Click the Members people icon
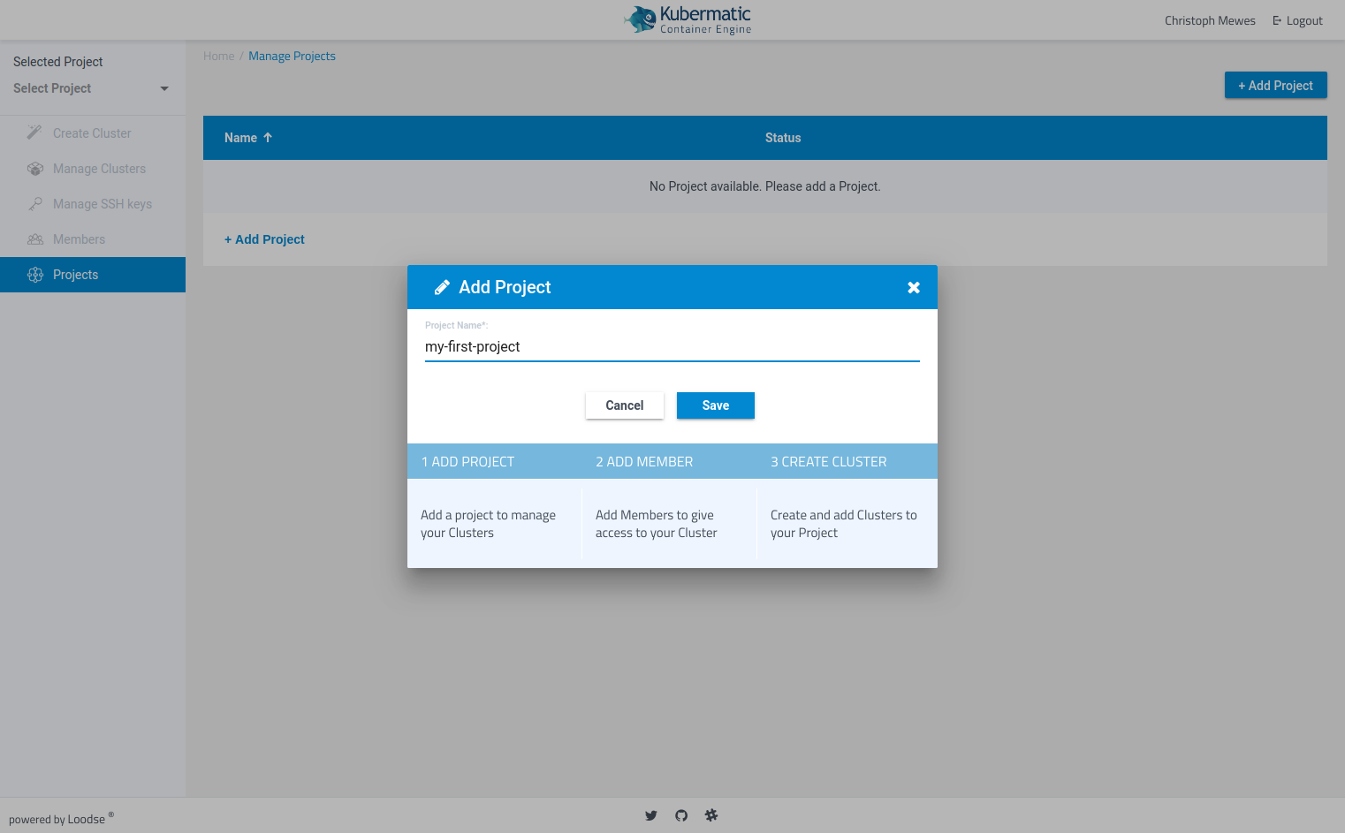1345x833 pixels. (x=35, y=239)
